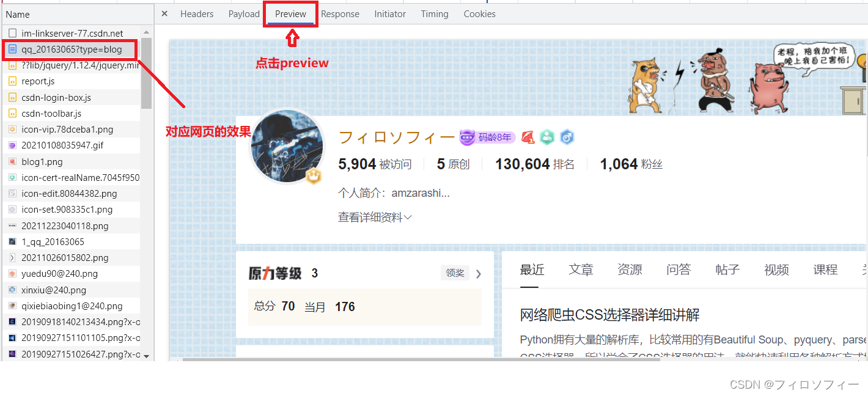Image resolution: width=868 pixels, height=396 pixels.
Task: Close the request details panel
Action: click(164, 13)
